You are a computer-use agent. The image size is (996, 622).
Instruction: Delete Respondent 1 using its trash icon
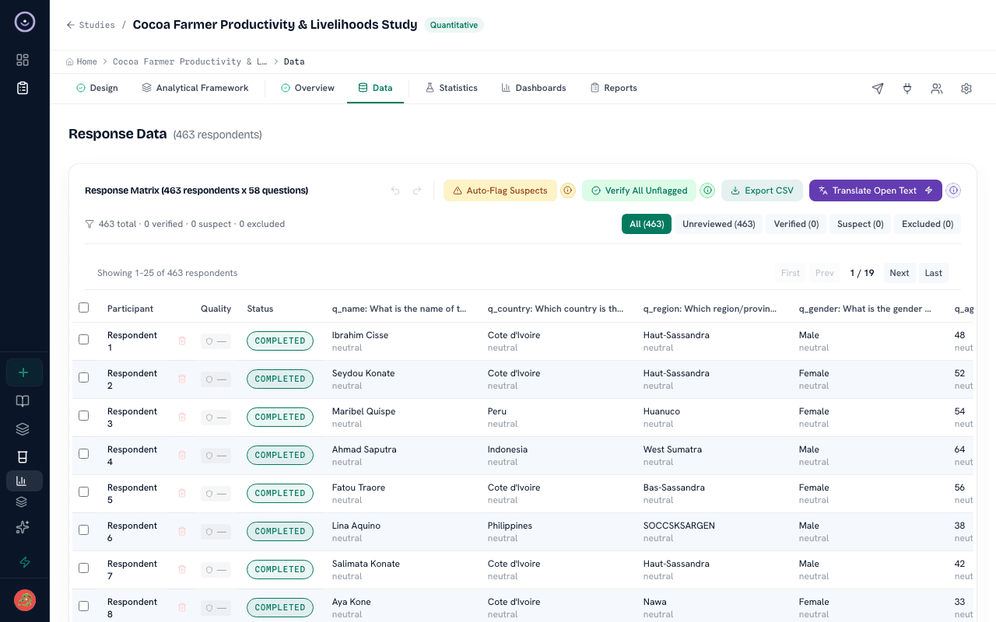[182, 341]
